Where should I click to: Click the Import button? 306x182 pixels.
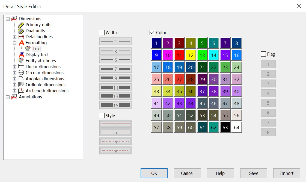coord(287,173)
